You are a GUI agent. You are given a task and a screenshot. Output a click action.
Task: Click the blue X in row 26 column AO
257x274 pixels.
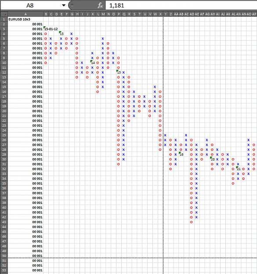248,140
